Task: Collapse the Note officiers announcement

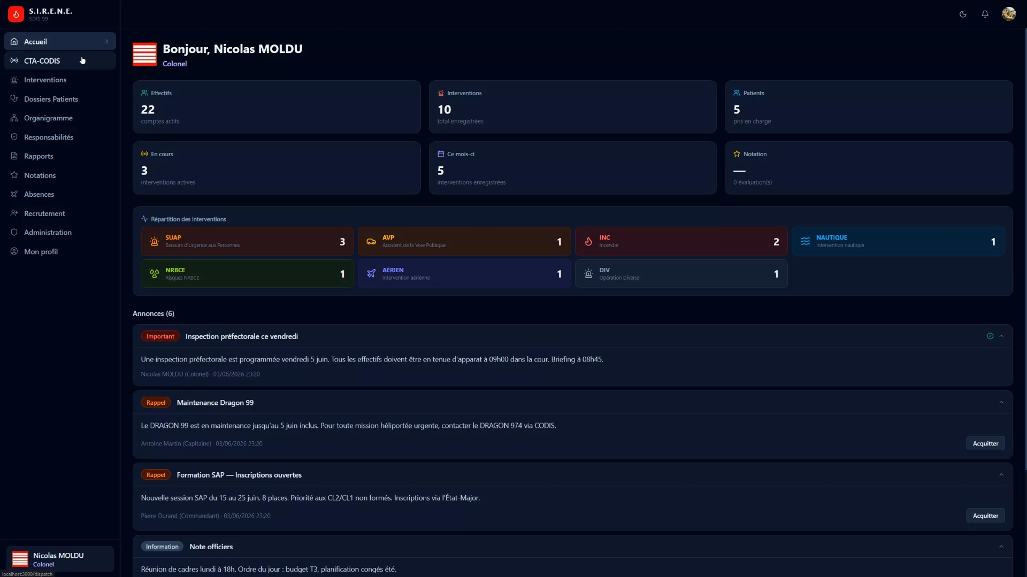Action: [1001, 547]
